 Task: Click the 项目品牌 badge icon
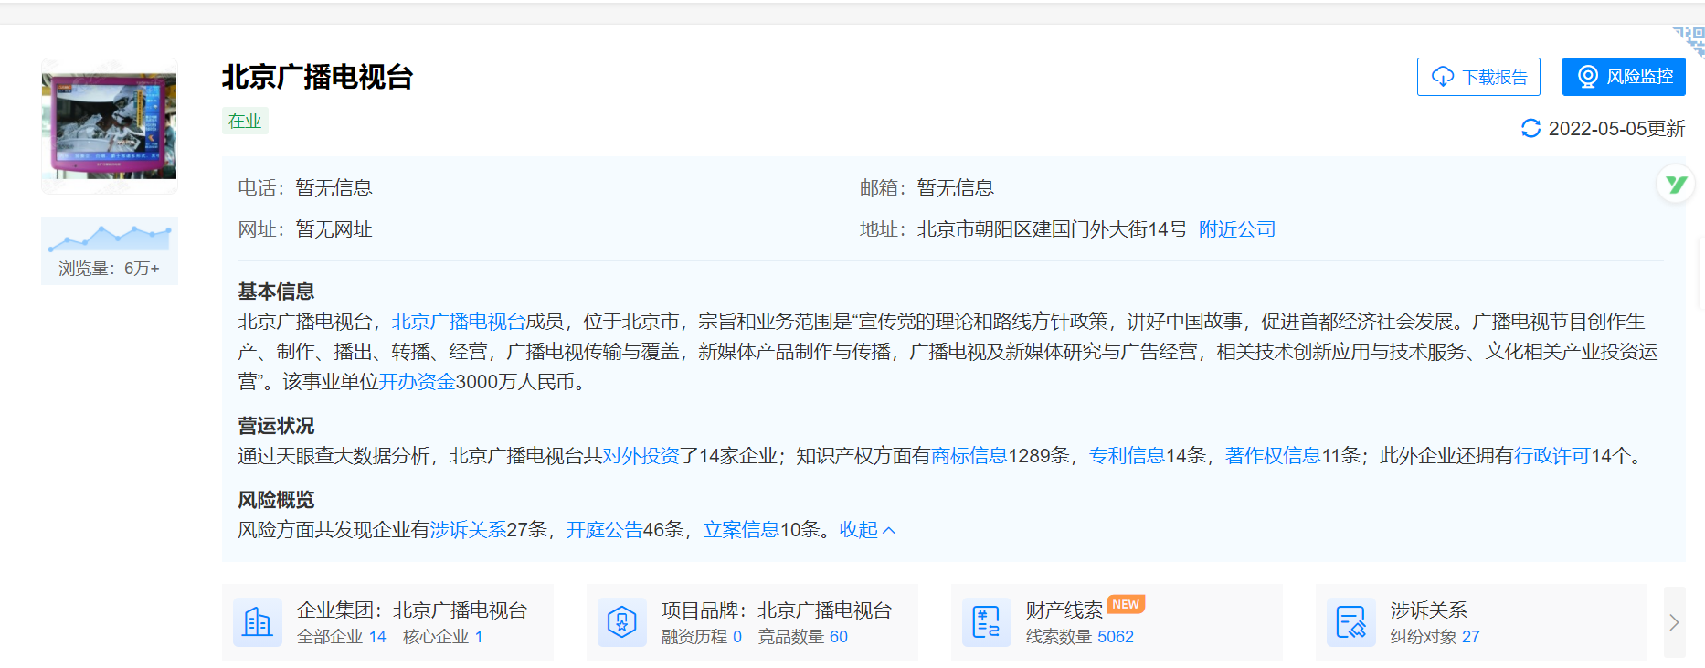621,622
